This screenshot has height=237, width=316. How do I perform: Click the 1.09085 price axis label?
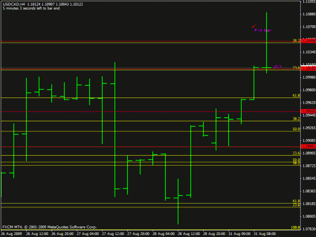pyautogui.click(x=309, y=140)
